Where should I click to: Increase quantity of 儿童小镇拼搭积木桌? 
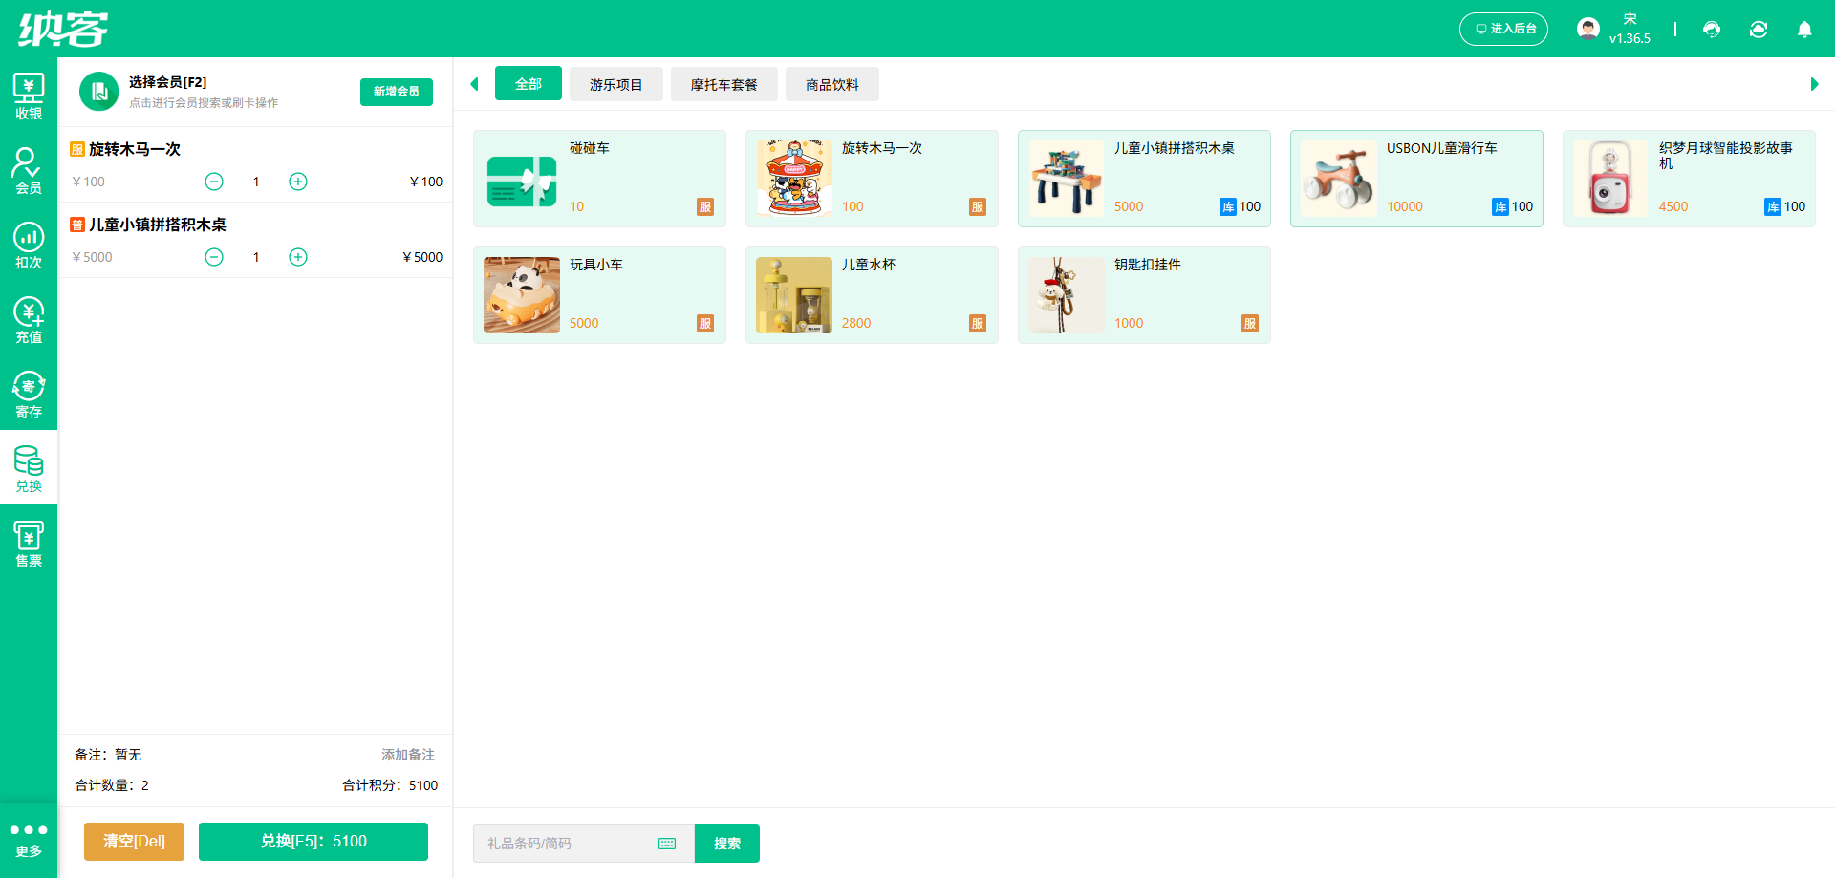pyautogui.click(x=298, y=257)
